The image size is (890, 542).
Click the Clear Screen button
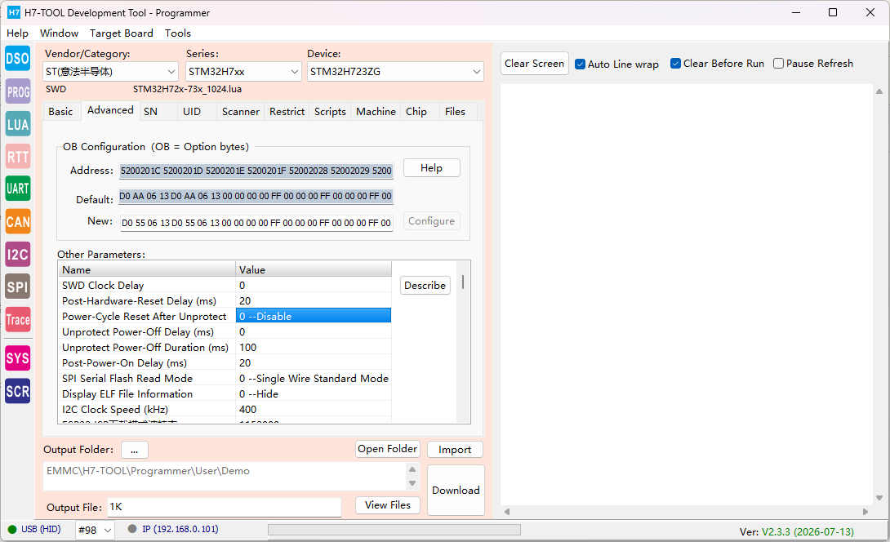click(x=534, y=64)
